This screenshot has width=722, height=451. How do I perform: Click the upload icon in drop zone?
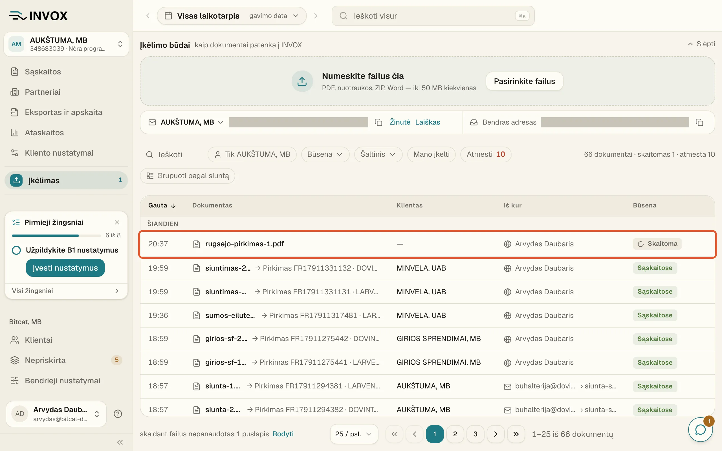tap(302, 81)
